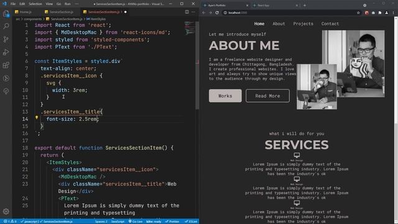Click the components breadcrumb segment
The image size is (398, 224).
coord(33,19)
